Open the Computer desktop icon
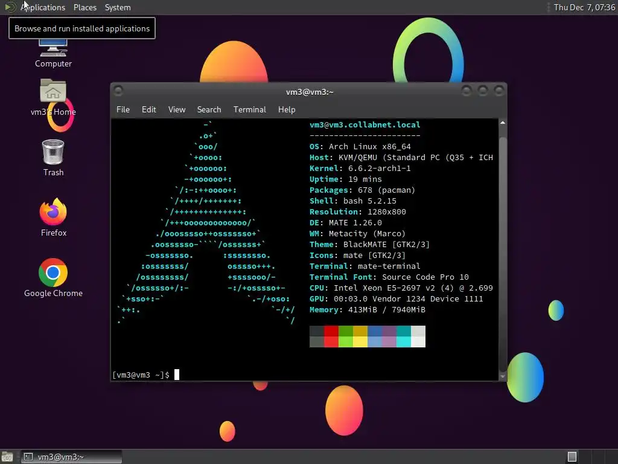Viewport: 618px width, 464px height. coord(53,53)
